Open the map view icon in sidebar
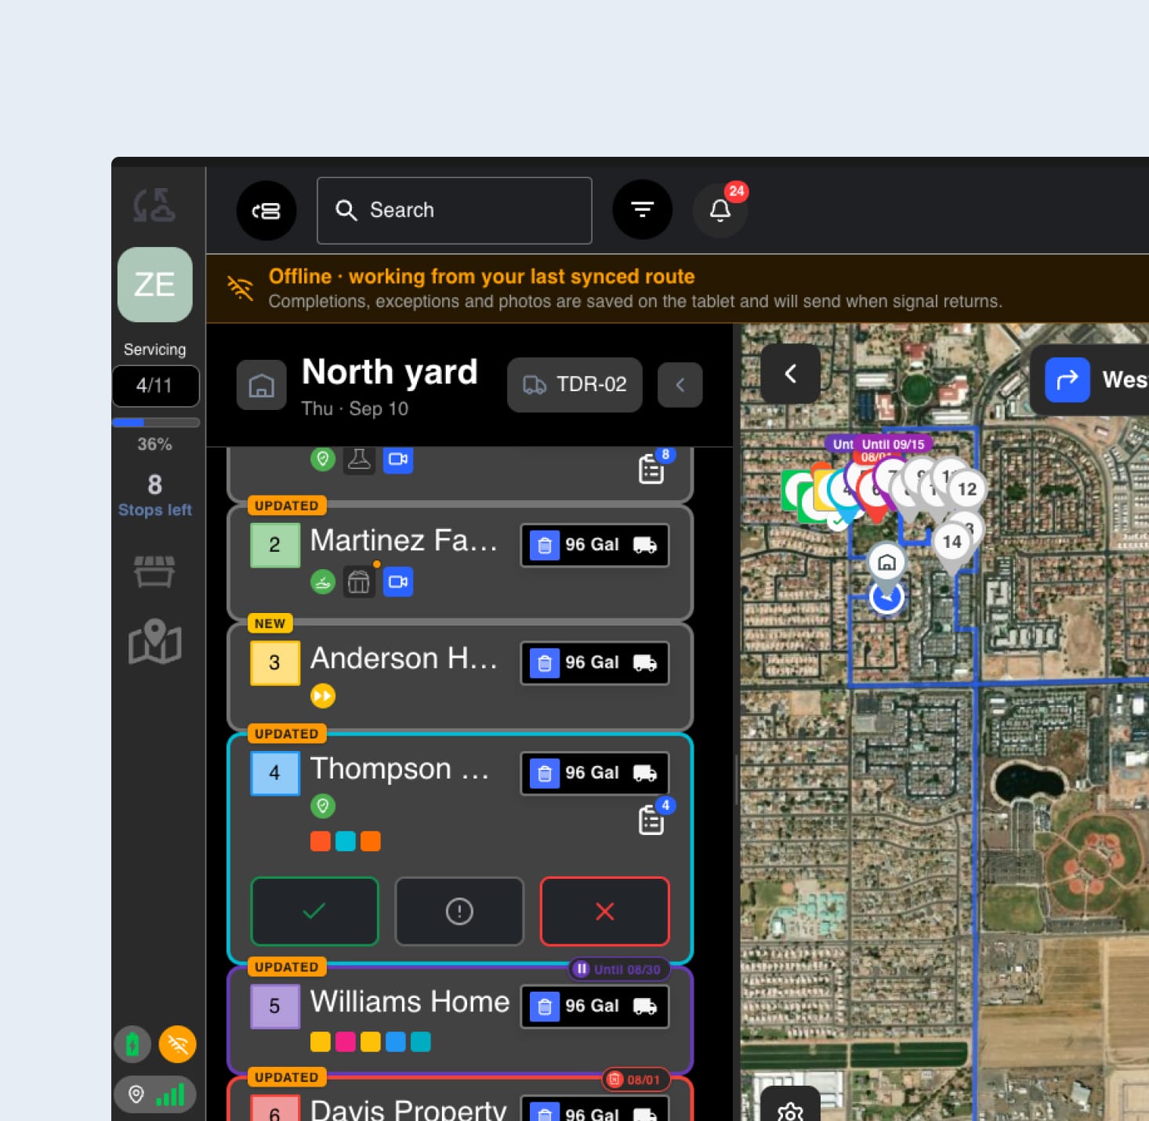The height and width of the screenshot is (1121, 1149). (x=155, y=642)
